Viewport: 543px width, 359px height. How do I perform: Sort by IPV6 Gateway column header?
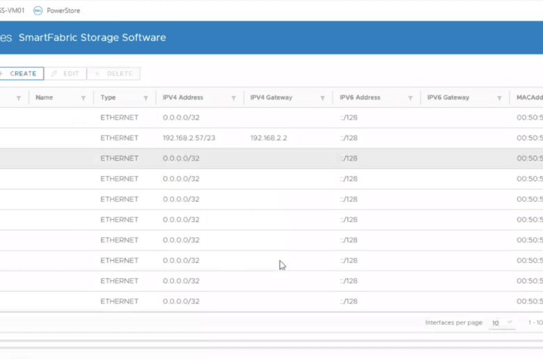[x=448, y=97]
